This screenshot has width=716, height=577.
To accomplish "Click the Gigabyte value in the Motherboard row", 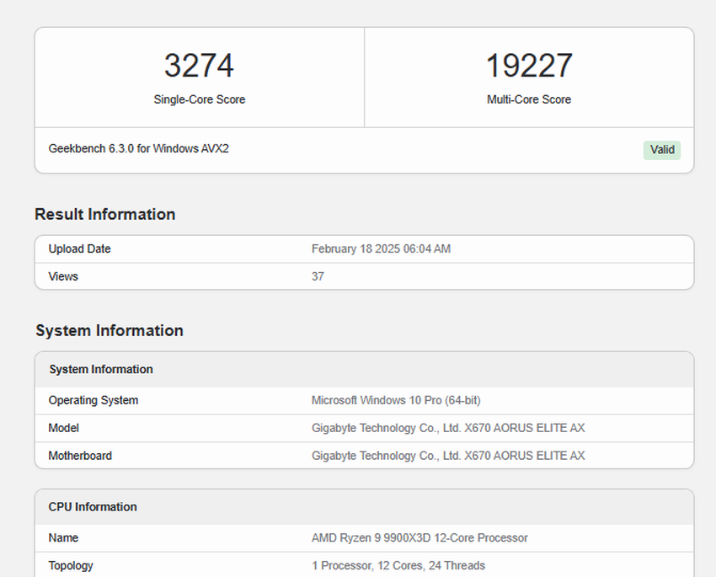I will (x=447, y=456).
